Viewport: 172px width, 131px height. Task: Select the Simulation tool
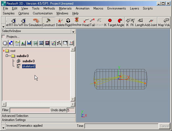(35, 22)
